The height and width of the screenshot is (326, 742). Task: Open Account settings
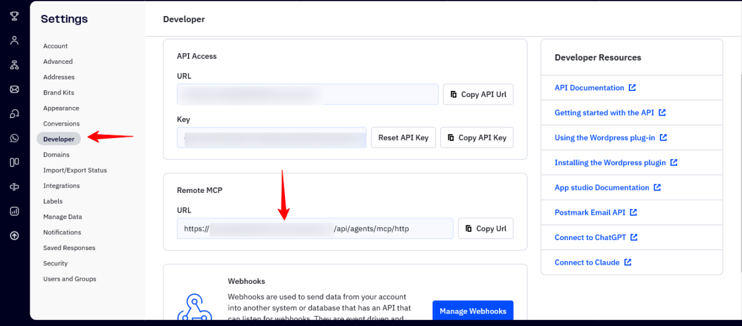tap(56, 46)
